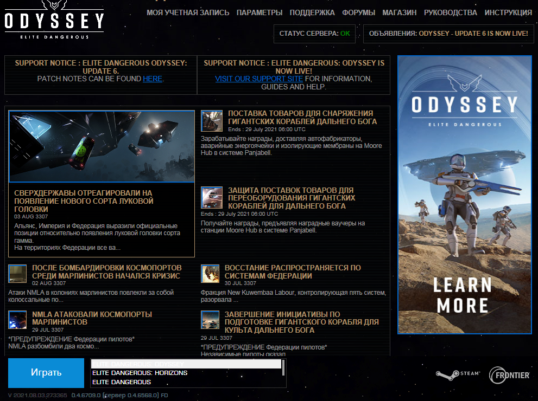Image resolution: width=538 pixels, height=401 pixels.
Task: Open thumbnail for NMLA атаковали космопорты article
Action: click(x=17, y=320)
